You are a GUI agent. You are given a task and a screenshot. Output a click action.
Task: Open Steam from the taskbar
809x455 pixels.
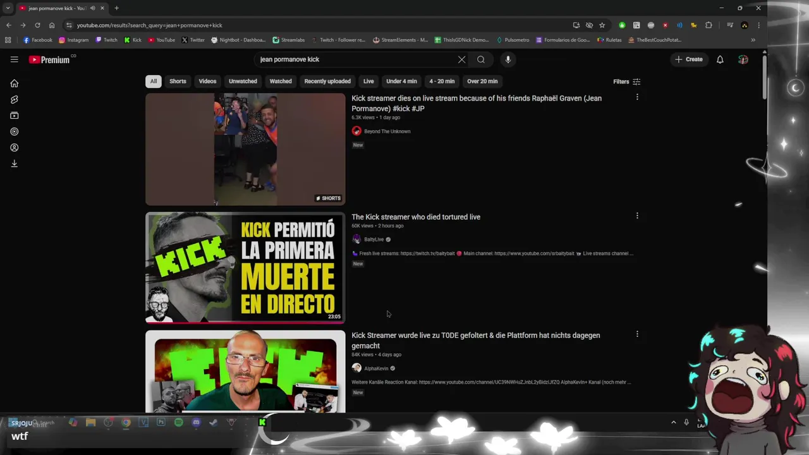[214, 422]
